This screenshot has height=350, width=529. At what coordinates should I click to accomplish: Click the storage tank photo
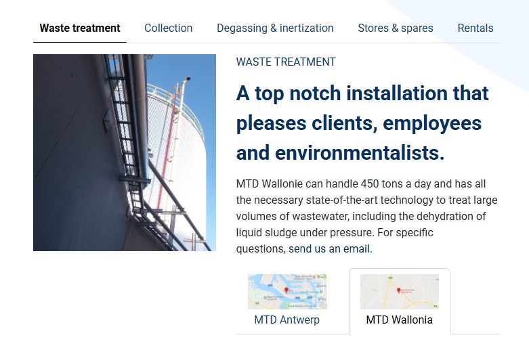point(125,152)
